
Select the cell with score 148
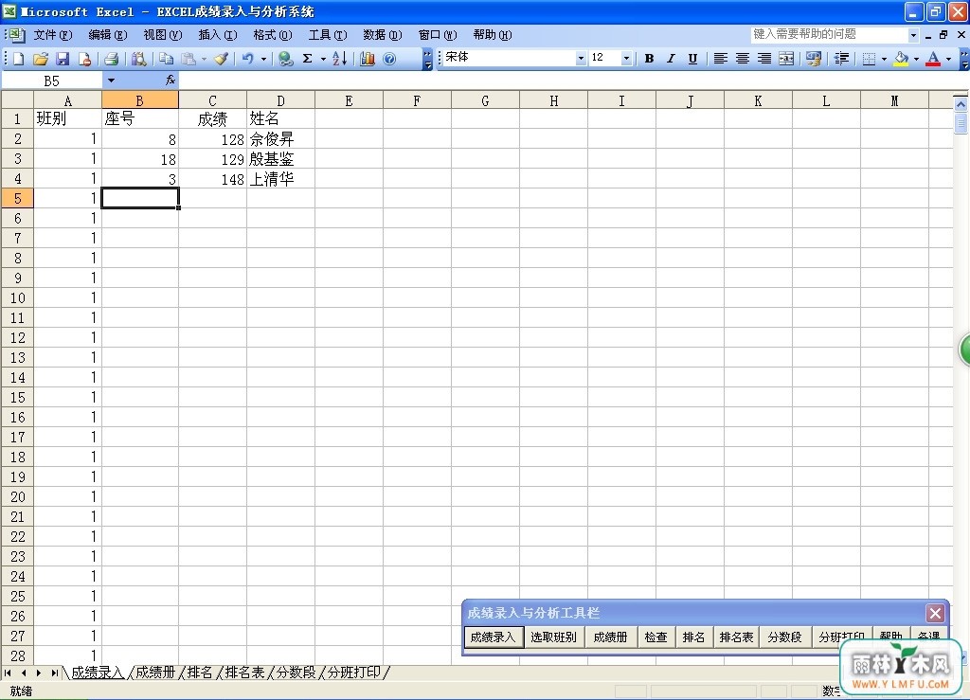pyautogui.click(x=213, y=179)
